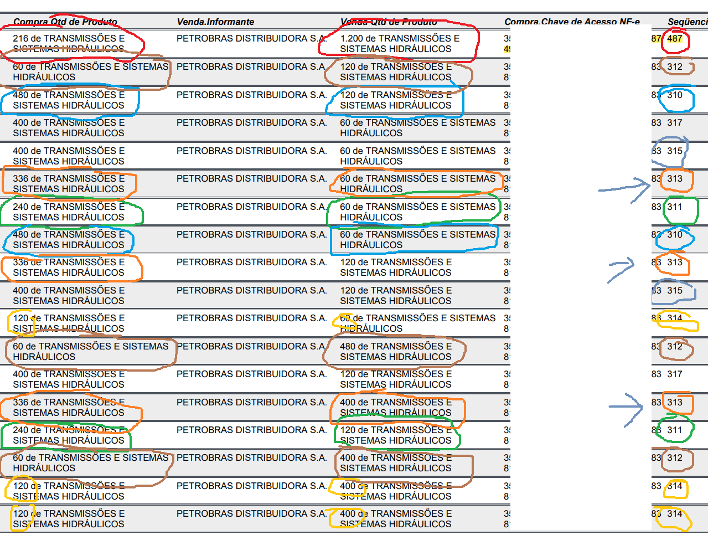Select Compra 240 cell in the Venda 60 row

pos(69,212)
